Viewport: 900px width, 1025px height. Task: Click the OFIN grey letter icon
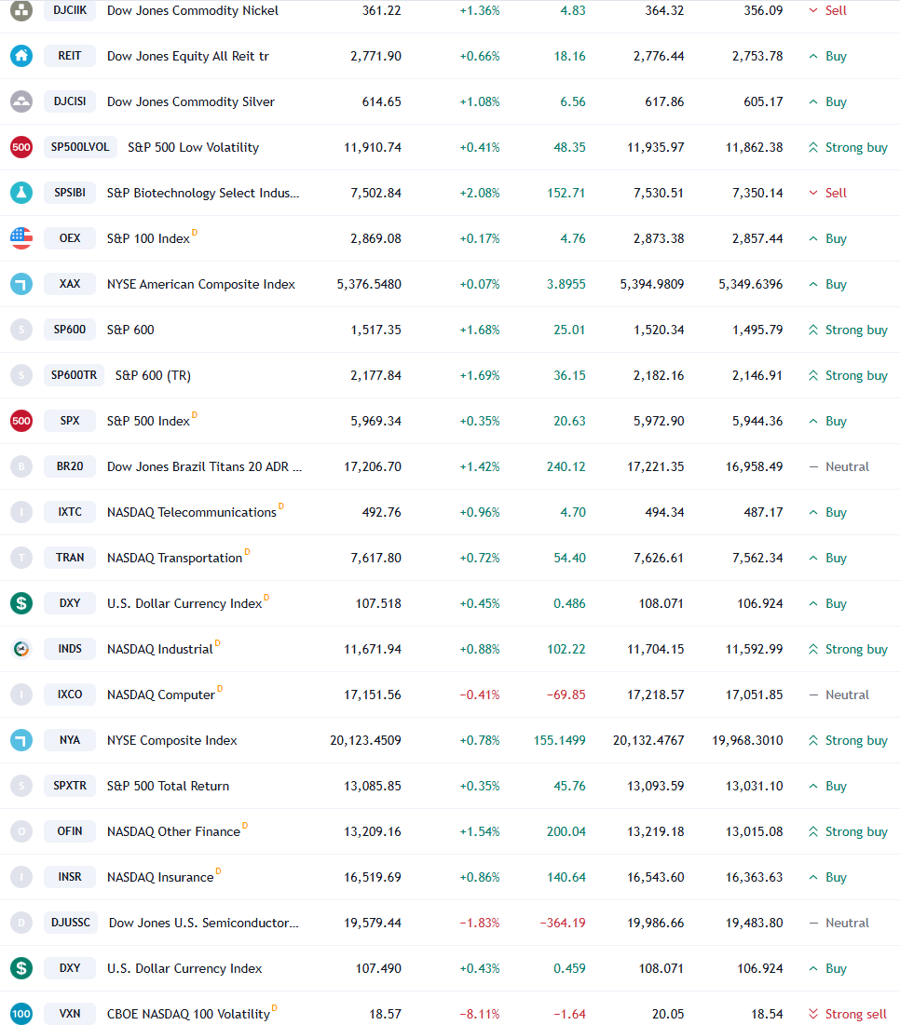coord(21,831)
